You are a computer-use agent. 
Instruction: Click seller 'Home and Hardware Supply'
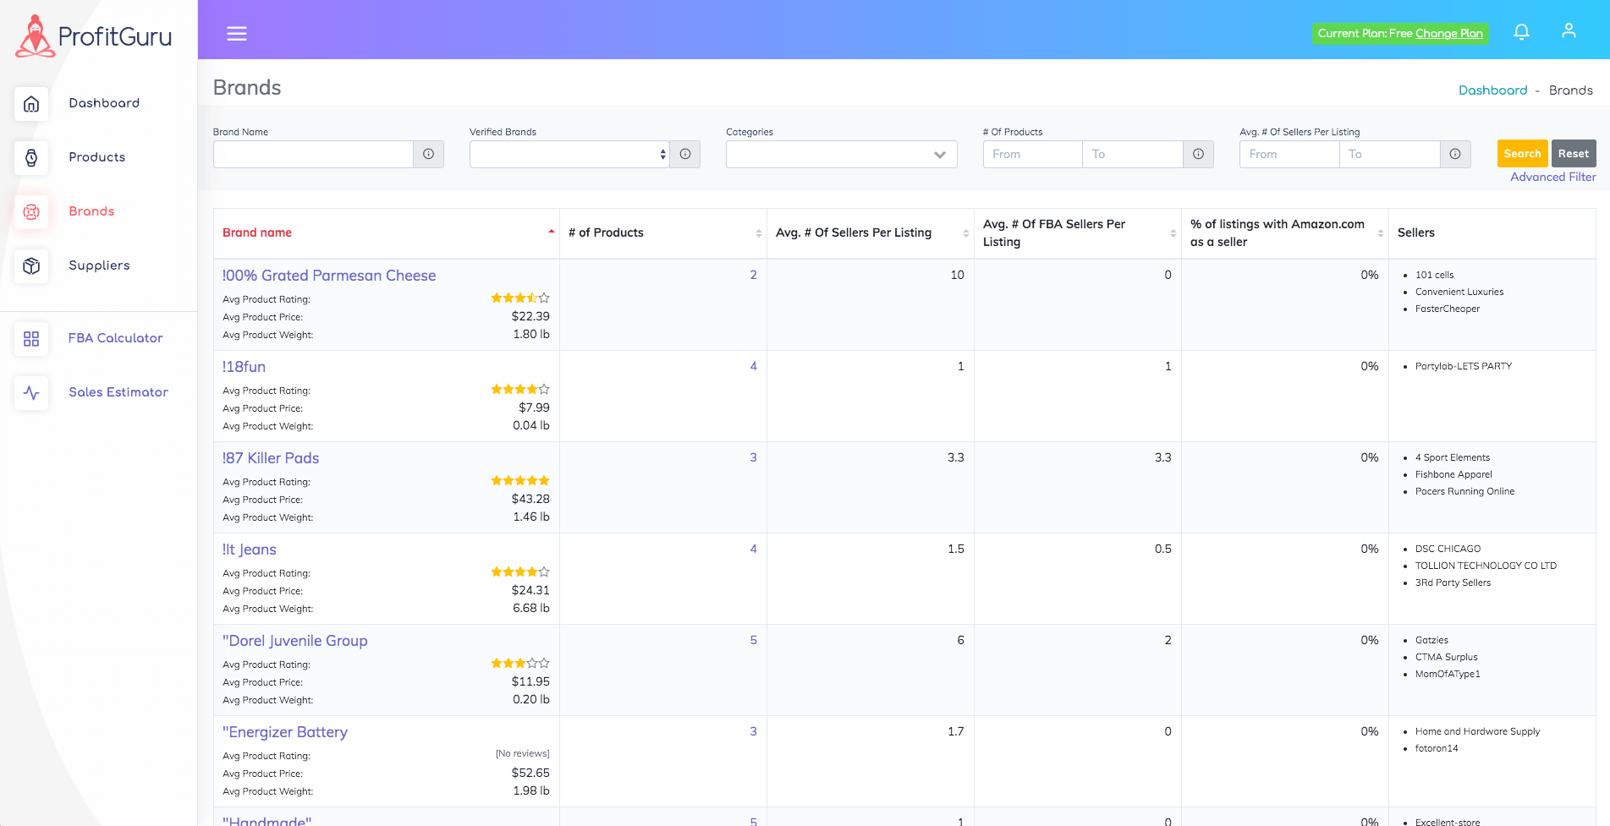[1477, 731]
